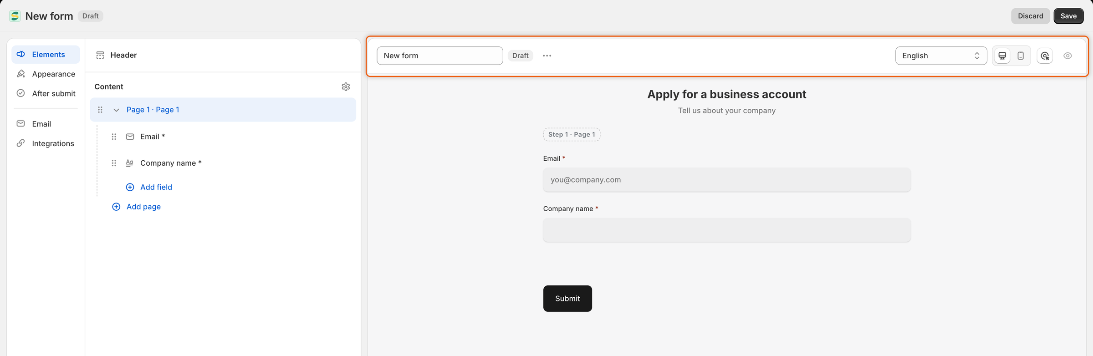
Task: Click the Draft badge beside page title
Action: [90, 16]
